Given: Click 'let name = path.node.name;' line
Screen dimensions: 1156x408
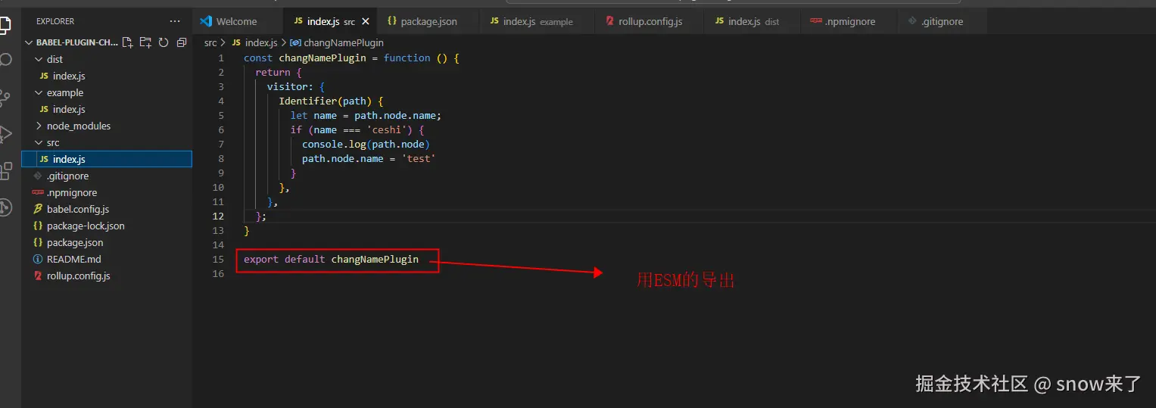Looking at the screenshot, I should (366, 115).
